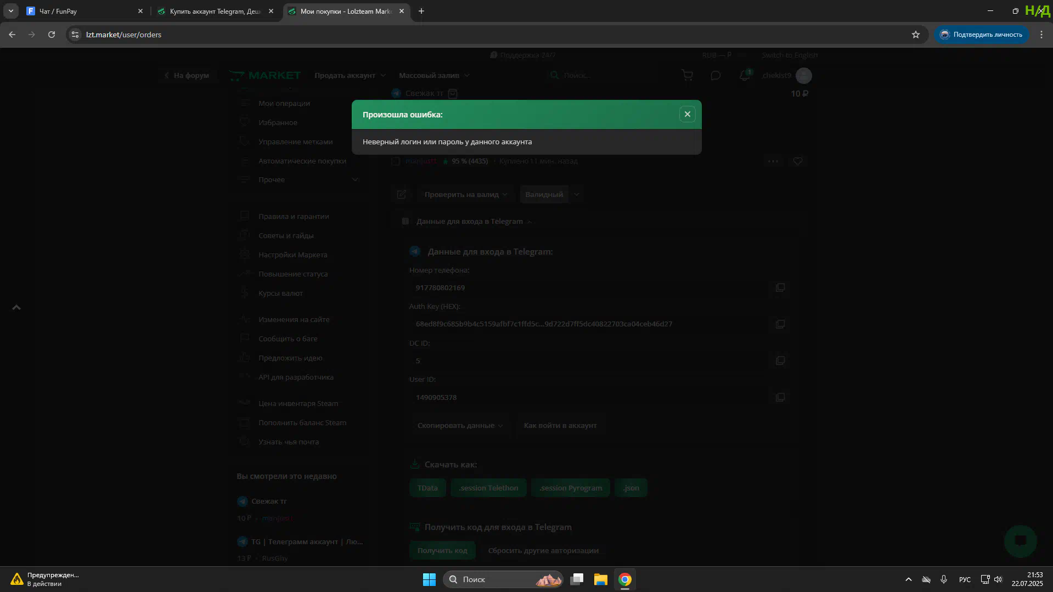Open the Проверить на валид dropdown

coord(465,194)
